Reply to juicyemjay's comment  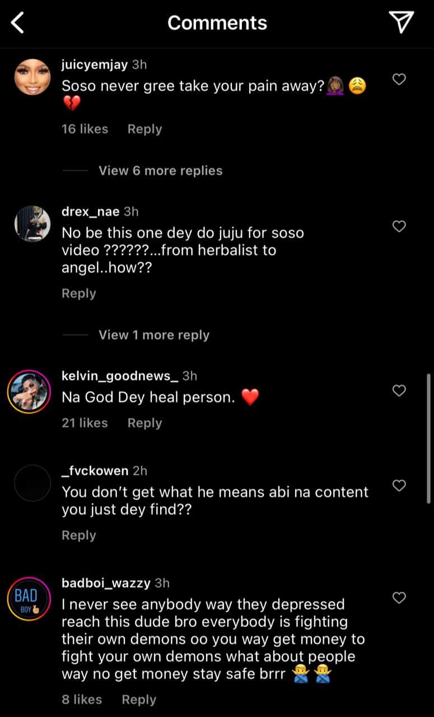[144, 129]
